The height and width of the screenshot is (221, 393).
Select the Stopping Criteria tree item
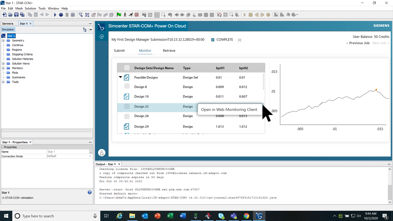click(x=22, y=54)
